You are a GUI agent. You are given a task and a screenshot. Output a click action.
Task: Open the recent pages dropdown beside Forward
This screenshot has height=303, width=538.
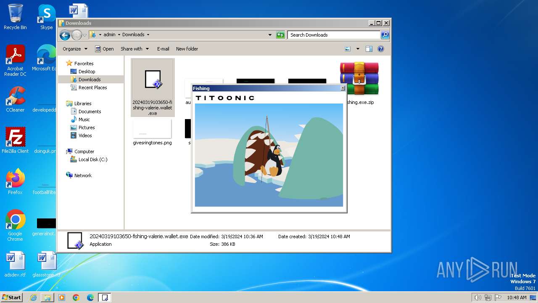pyautogui.click(x=84, y=35)
